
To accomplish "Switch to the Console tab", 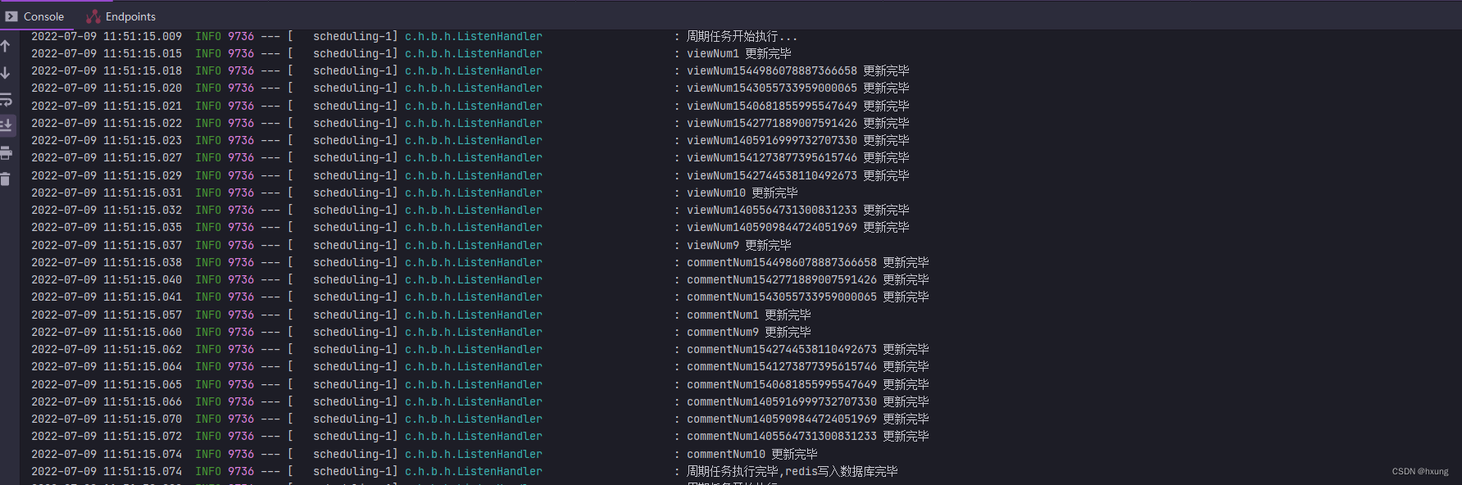I will [35, 16].
